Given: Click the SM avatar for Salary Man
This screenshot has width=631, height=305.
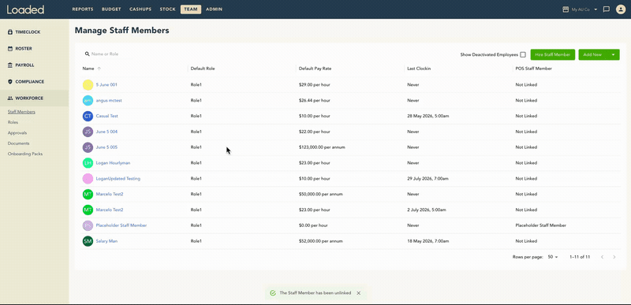Looking at the screenshot, I should [x=88, y=241].
